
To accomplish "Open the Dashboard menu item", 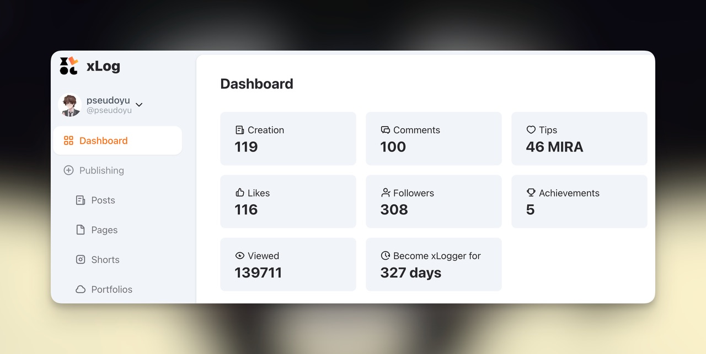I will 103,140.
